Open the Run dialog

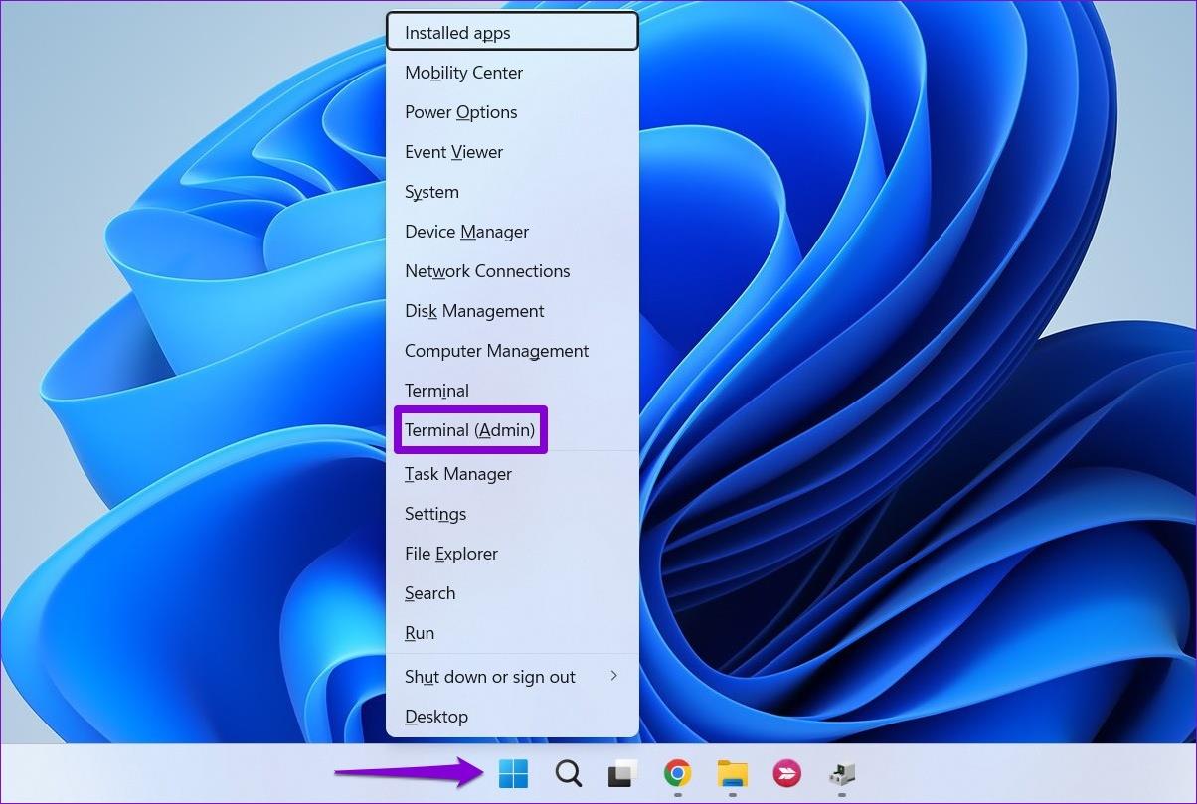(x=420, y=632)
